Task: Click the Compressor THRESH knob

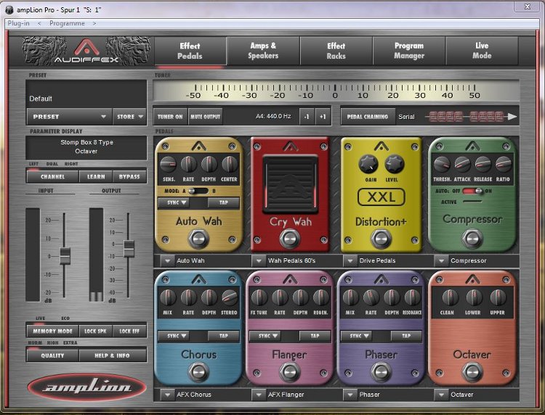Action: coord(442,165)
